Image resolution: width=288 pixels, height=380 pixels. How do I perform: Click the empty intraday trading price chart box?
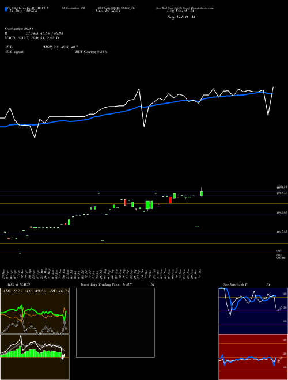point(115,322)
